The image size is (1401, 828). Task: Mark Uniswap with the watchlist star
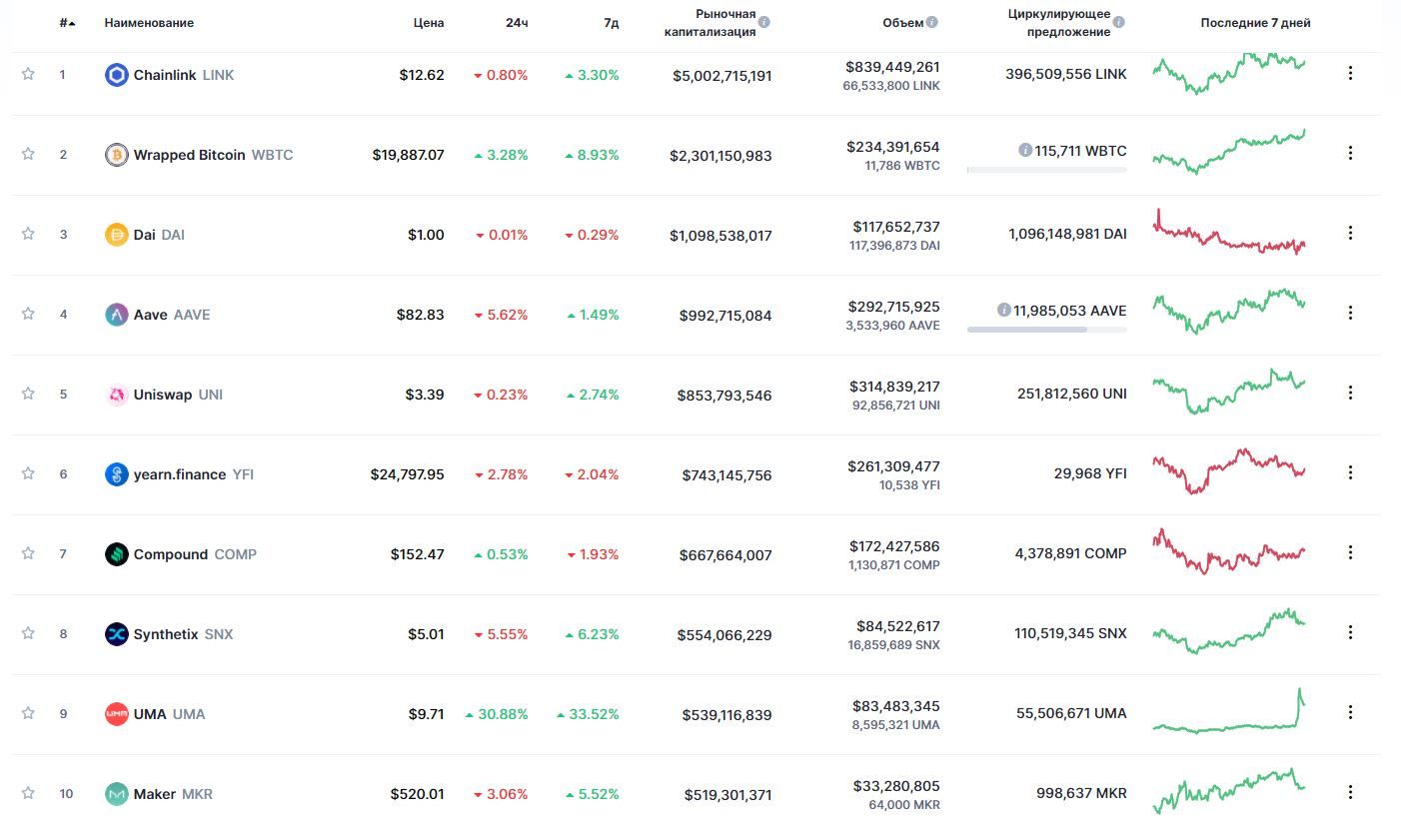pyautogui.click(x=28, y=394)
